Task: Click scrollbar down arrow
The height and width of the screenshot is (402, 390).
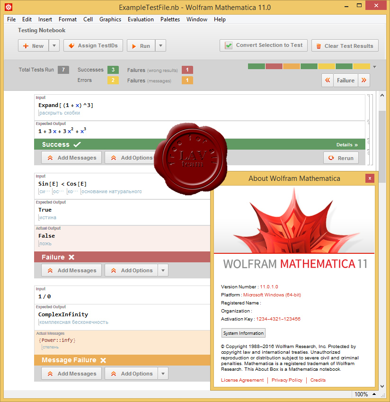Action: [x=382, y=386]
